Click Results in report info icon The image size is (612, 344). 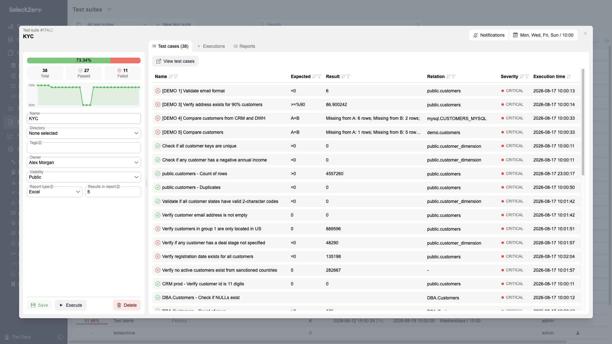118,187
